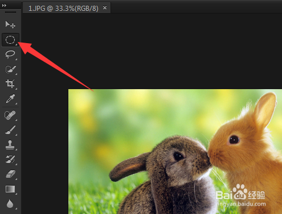Select the Elliptical Marquee tool
This screenshot has height=214, width=282.
pos(10,40)
